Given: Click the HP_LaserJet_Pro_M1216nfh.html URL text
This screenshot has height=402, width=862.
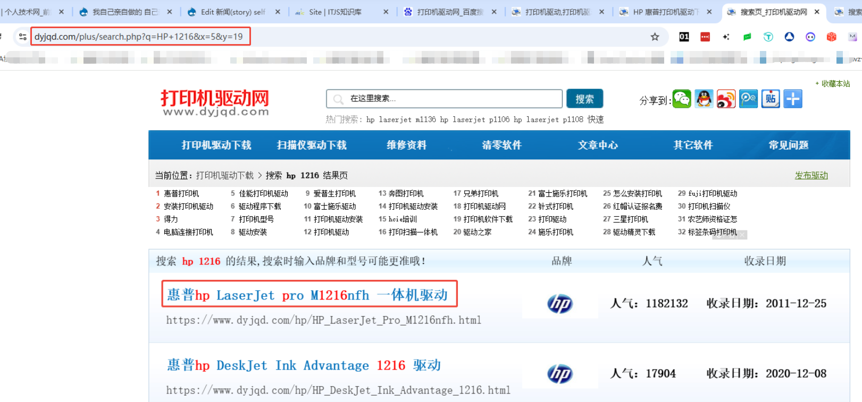Looking at the screenshot, I should coord(324,320).
